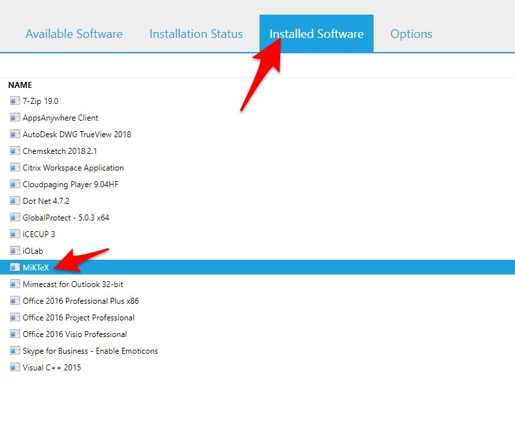The image size is (515, 431).
Task: Click the Mimecast for Outlook 32-bit icon
Action: 15,284
